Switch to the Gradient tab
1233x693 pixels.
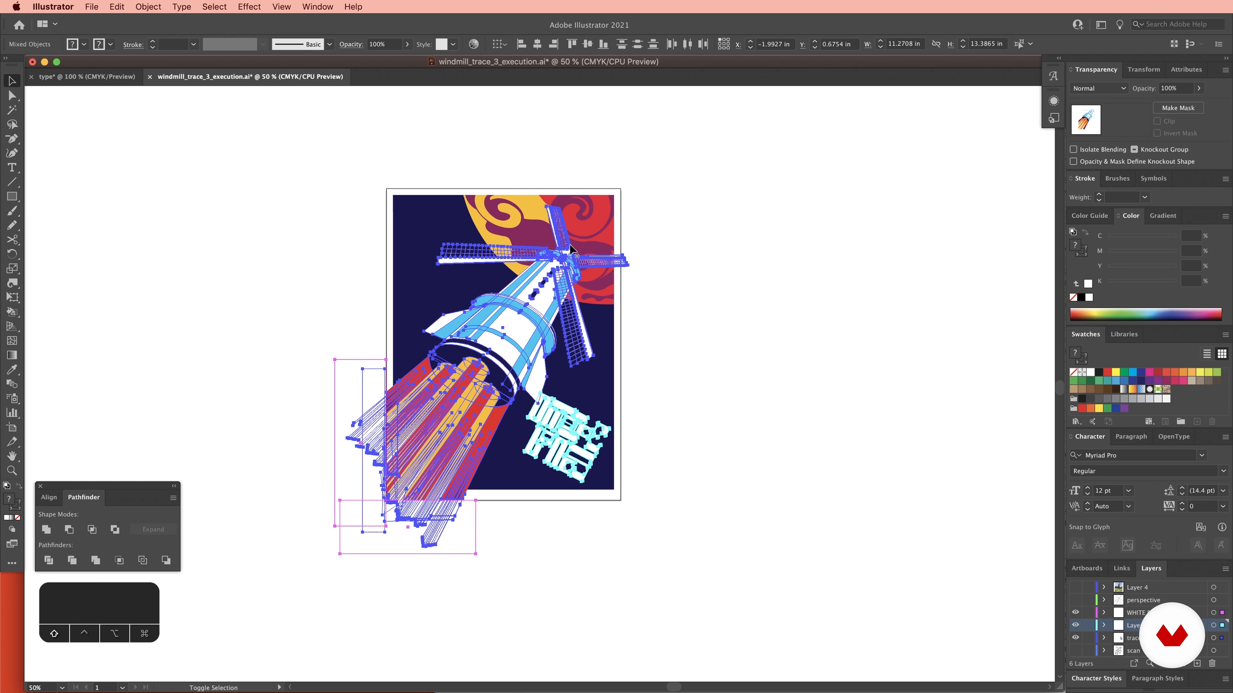click(x=1163, y=215)
